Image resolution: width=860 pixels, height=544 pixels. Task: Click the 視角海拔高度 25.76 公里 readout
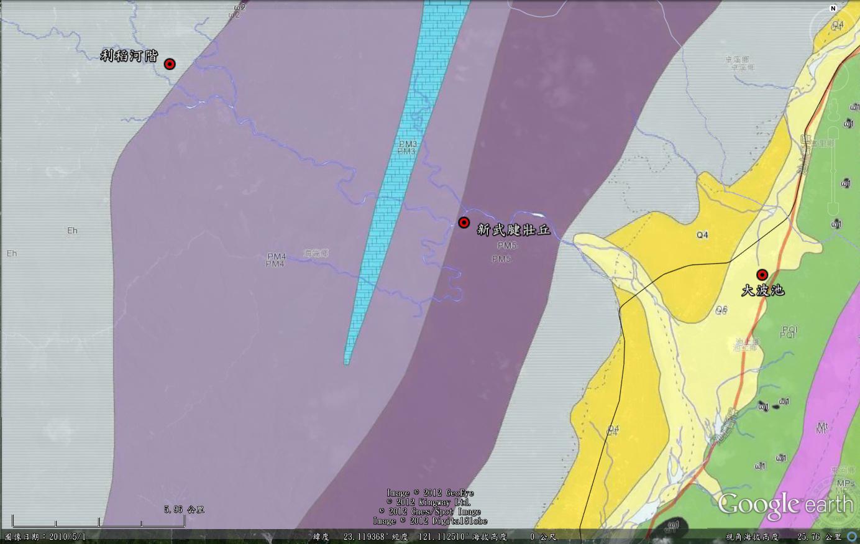784,537
